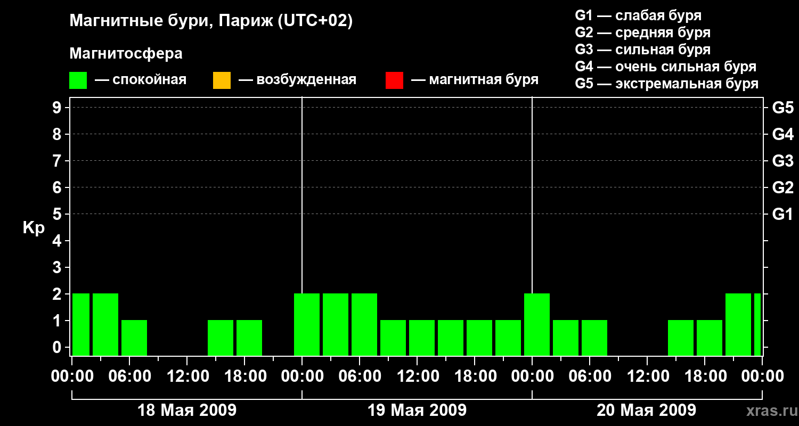Click 20 May's 21:00–24:00 Kp 2 bar

738,324
